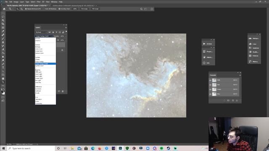Select the Eraser tool
Viewport: 269px width, 151px height.
pyautogui.click(x=3, y=49)
